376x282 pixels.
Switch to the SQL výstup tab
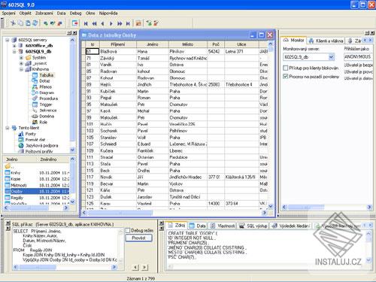[253, 226]
